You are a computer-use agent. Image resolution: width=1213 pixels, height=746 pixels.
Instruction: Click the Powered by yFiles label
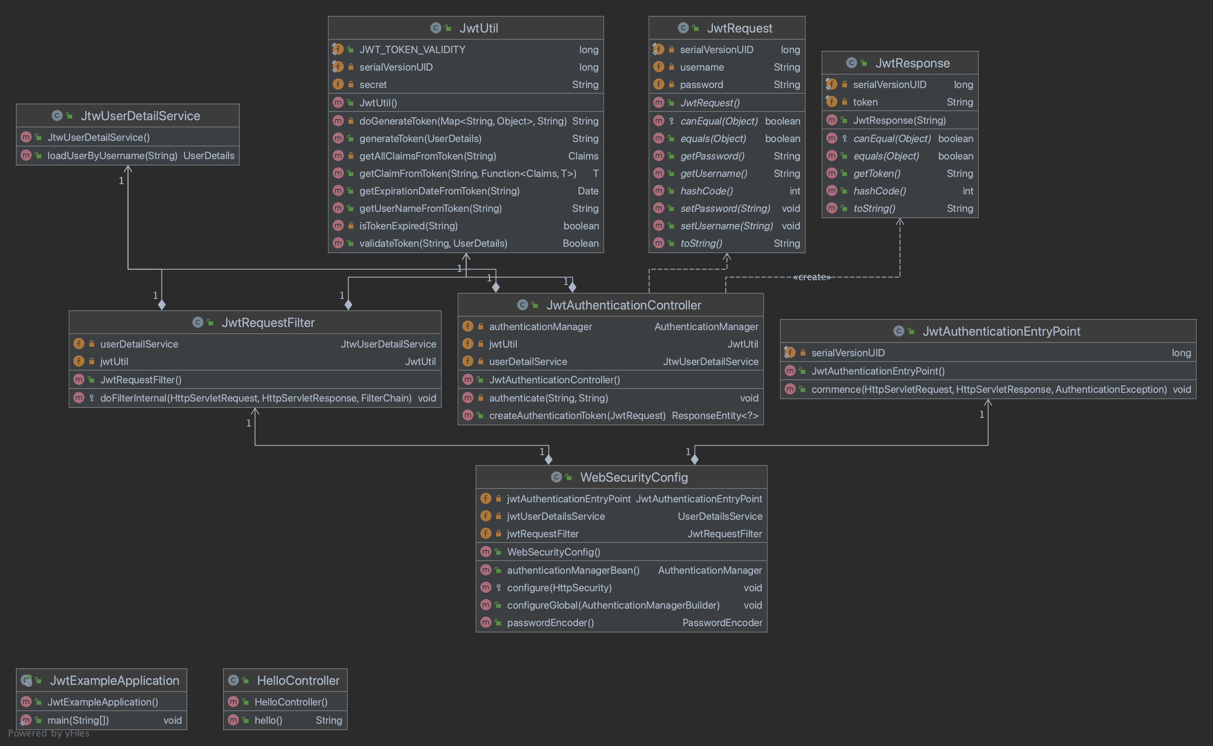(x=49, y=733)
